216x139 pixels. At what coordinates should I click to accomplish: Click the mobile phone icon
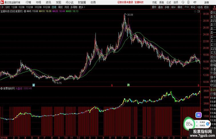[x=189, y=2]
